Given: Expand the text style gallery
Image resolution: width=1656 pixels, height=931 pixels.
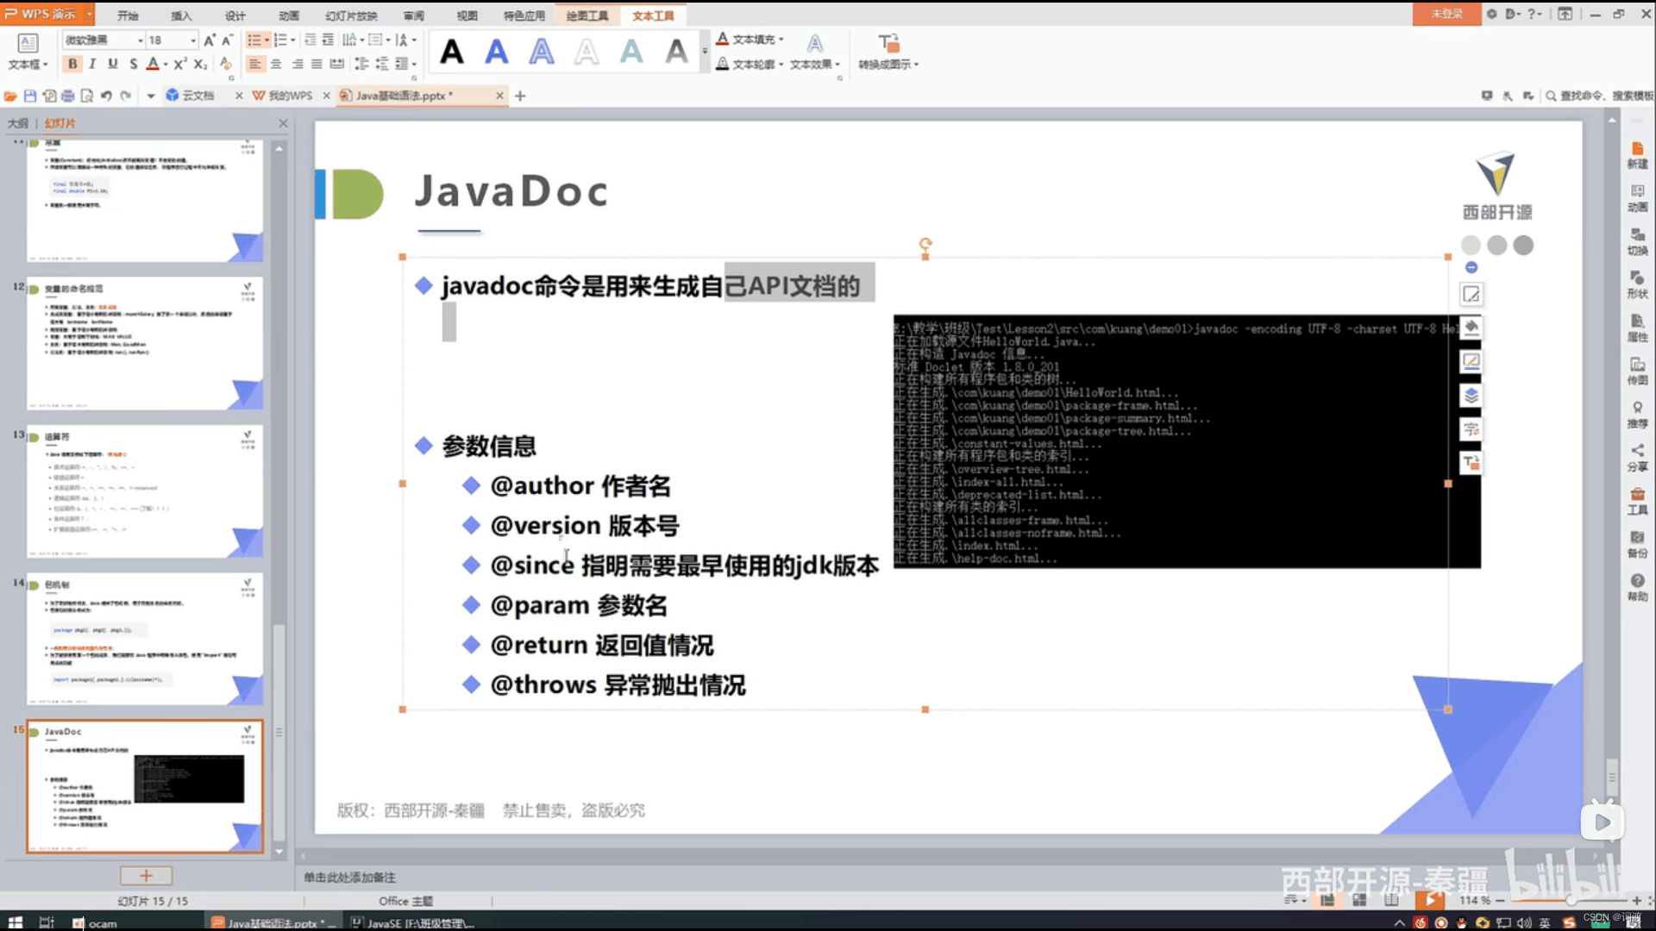Looking at the screenshot, I should [705, 51].
